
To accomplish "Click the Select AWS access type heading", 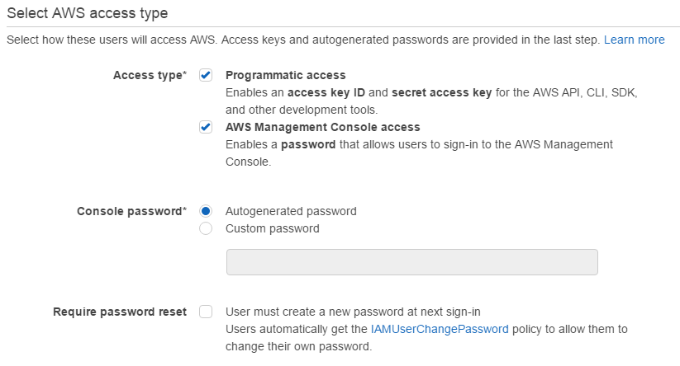I will [87, 13].
